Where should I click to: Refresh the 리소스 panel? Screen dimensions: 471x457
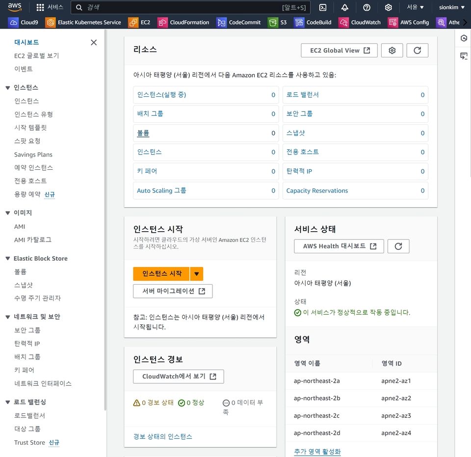point(417,50)
